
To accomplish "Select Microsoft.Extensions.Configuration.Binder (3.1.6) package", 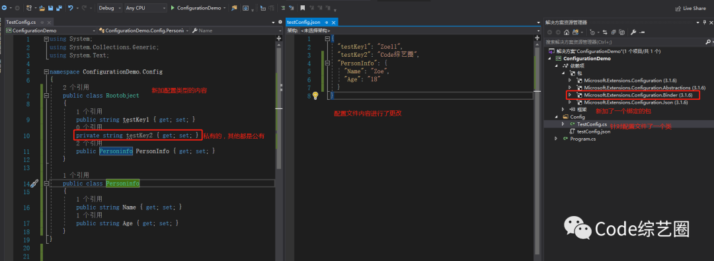I will (x=638, y=94).
